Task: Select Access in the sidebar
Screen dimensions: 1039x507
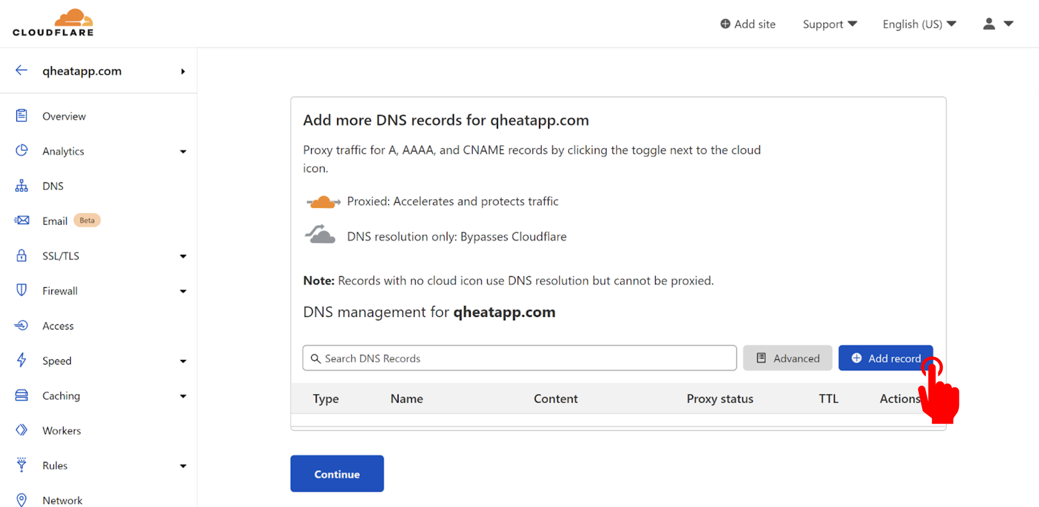Action: 58,326
